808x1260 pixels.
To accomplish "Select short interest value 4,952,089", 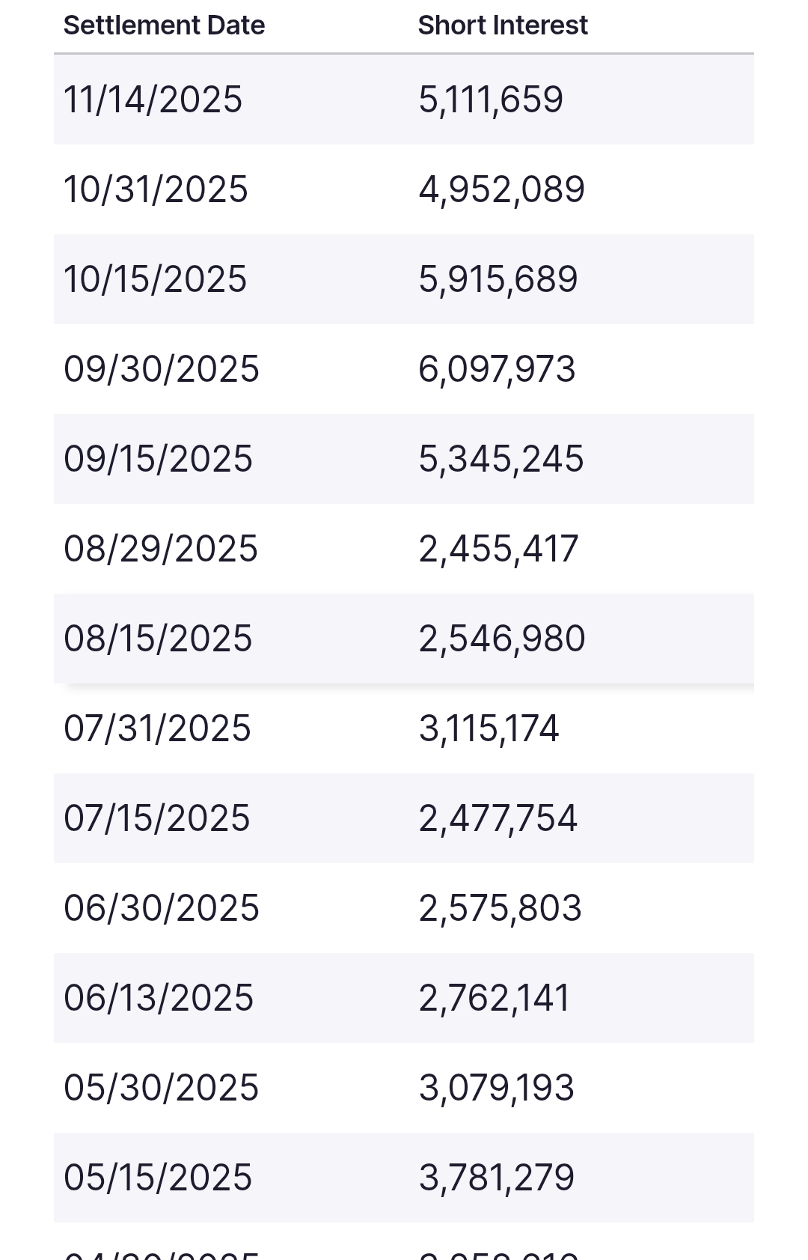I will 502,189.
